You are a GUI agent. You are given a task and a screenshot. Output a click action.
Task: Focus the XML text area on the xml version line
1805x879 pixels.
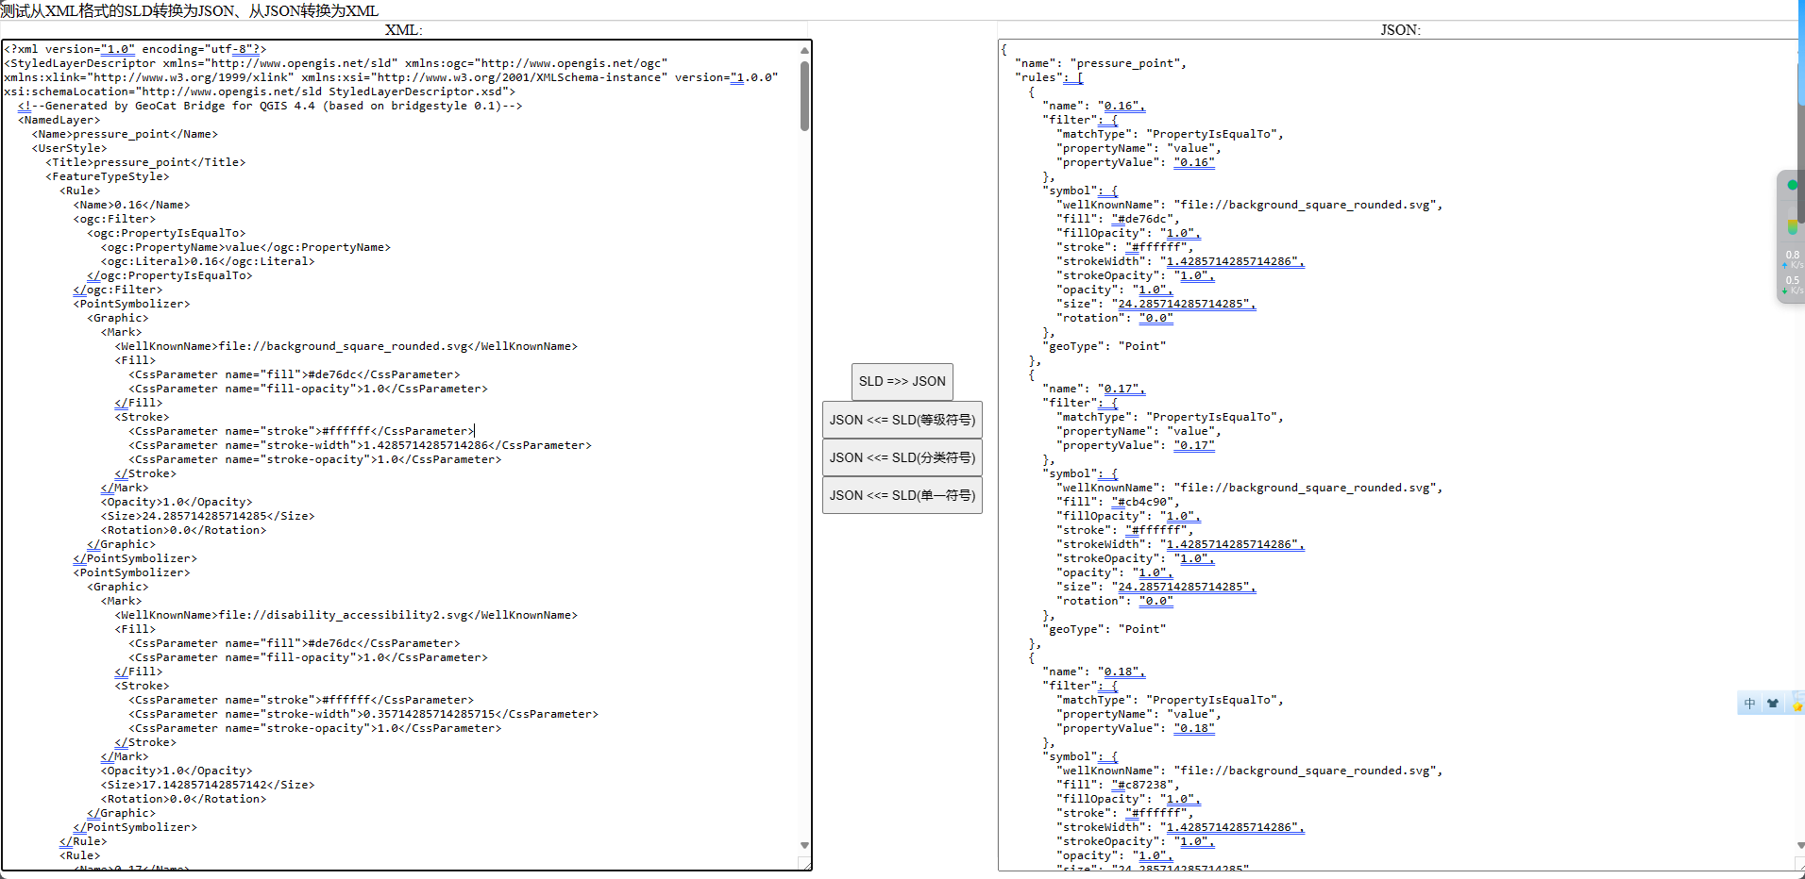(x=135, y=49)
